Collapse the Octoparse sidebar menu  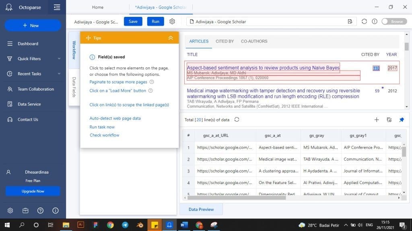(57, 7)
